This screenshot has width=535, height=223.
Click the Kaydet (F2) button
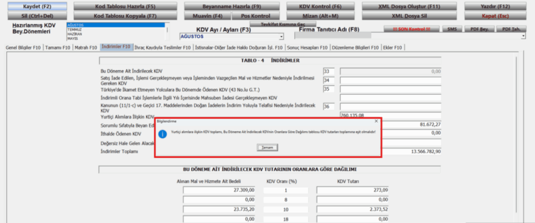(x=38, y=6)
